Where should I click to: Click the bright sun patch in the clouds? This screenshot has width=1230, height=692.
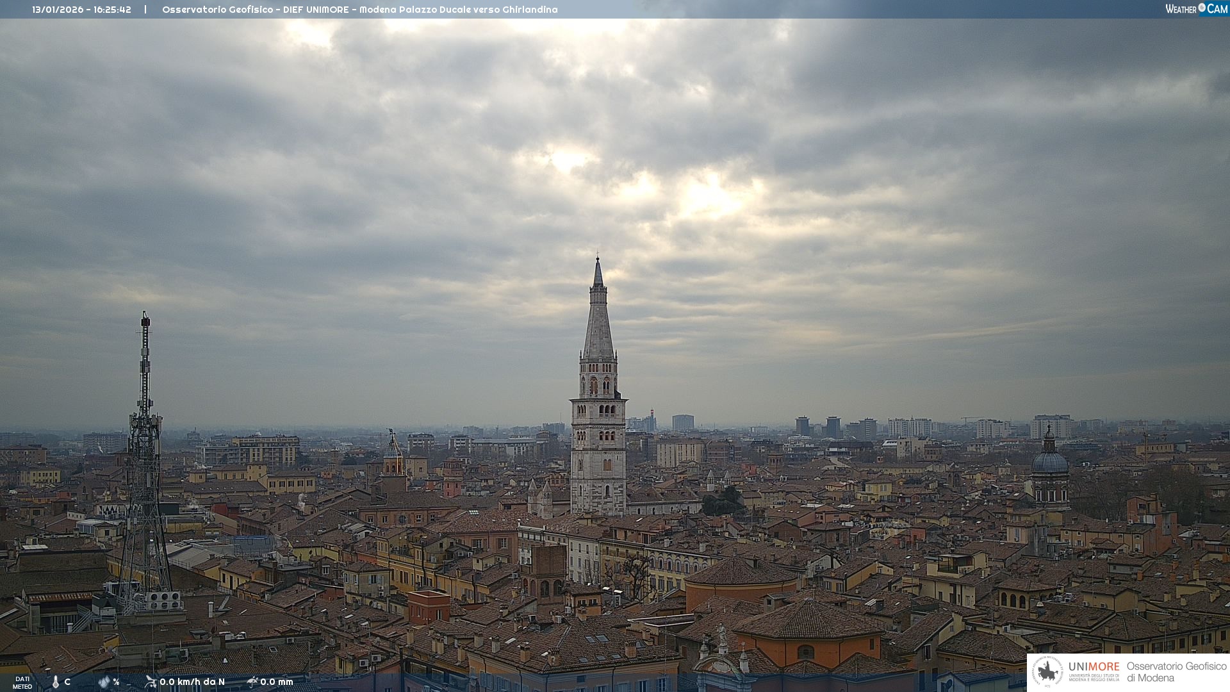(708, 195)
